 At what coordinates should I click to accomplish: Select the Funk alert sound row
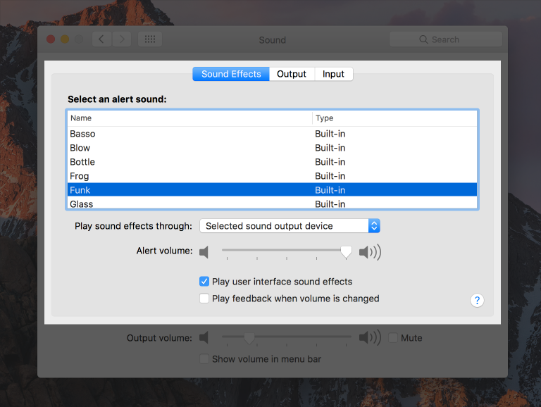pos(272,190)
